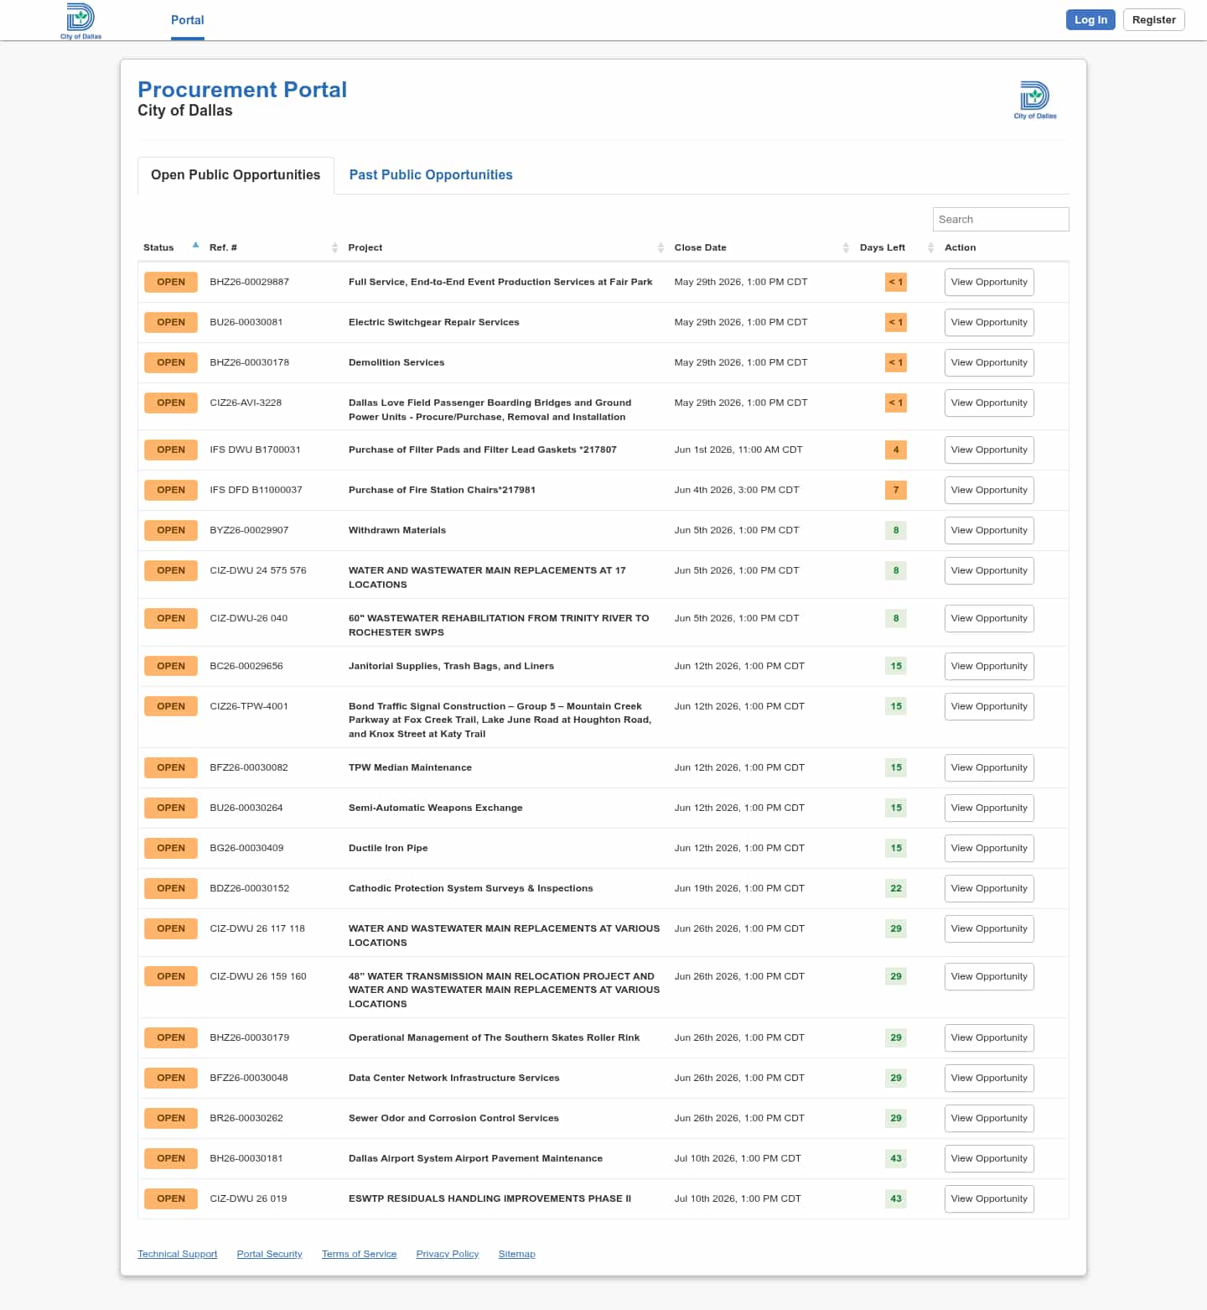View Opportunity for Withdrawn Materials
1207x1310 pixels.
[x=989, y=530]
